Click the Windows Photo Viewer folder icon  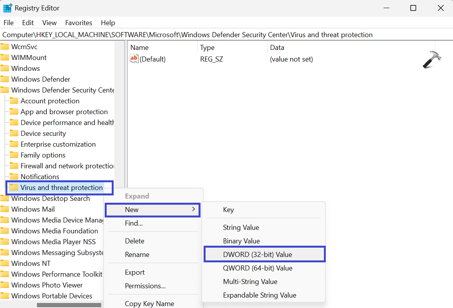[x=5, y=285]
